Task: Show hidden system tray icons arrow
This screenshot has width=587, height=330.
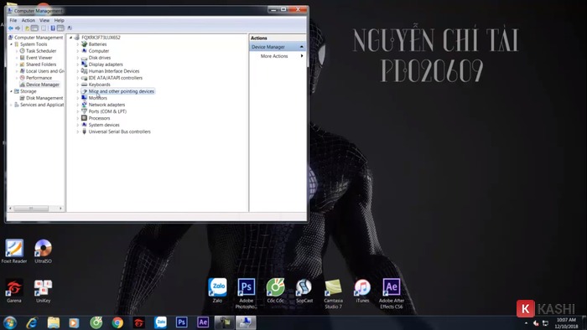Action: (x=526, y=323)
